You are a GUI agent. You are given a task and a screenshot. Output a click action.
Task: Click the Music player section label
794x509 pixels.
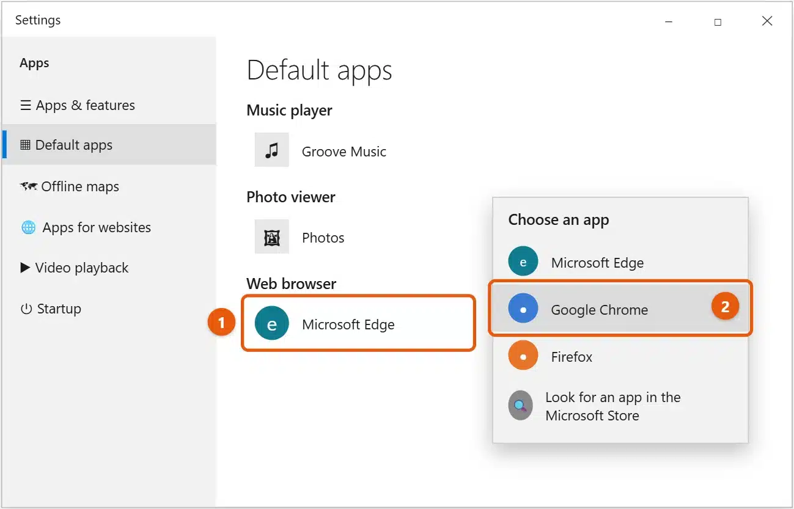pyautogui.click(x=289, y=111)
